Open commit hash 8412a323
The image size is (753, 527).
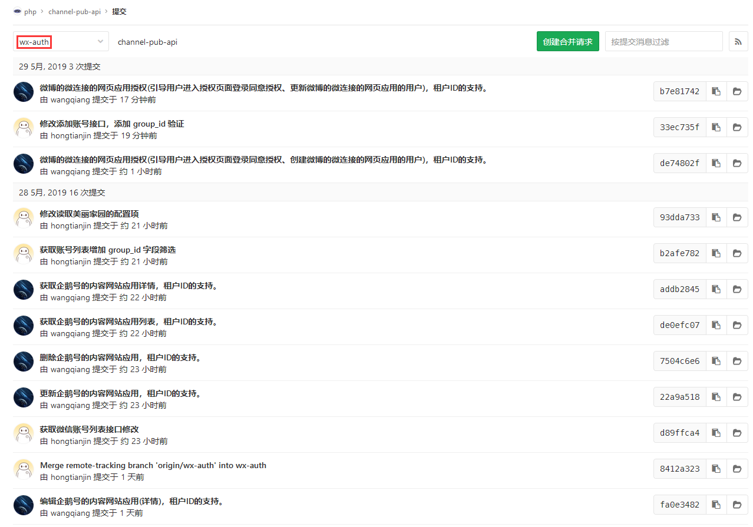click(679, 469)
